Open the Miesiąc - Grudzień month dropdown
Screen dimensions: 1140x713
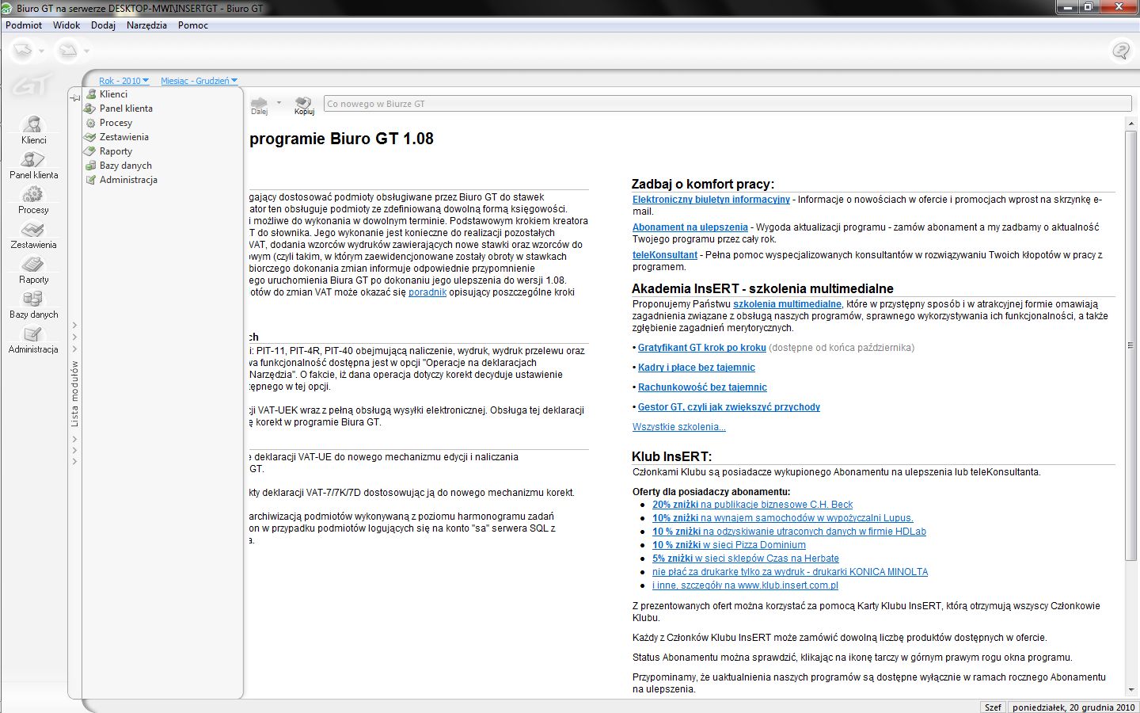pyautogui.click(x=199, y=81)
